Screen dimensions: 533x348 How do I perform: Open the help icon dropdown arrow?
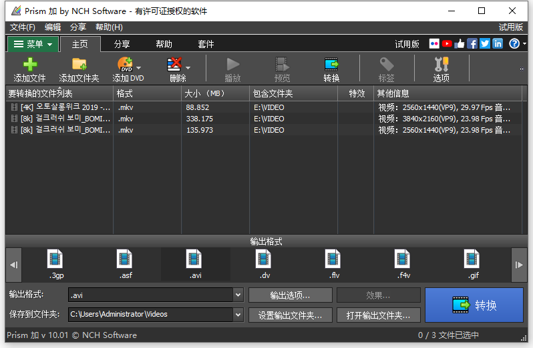coord(524,44)
